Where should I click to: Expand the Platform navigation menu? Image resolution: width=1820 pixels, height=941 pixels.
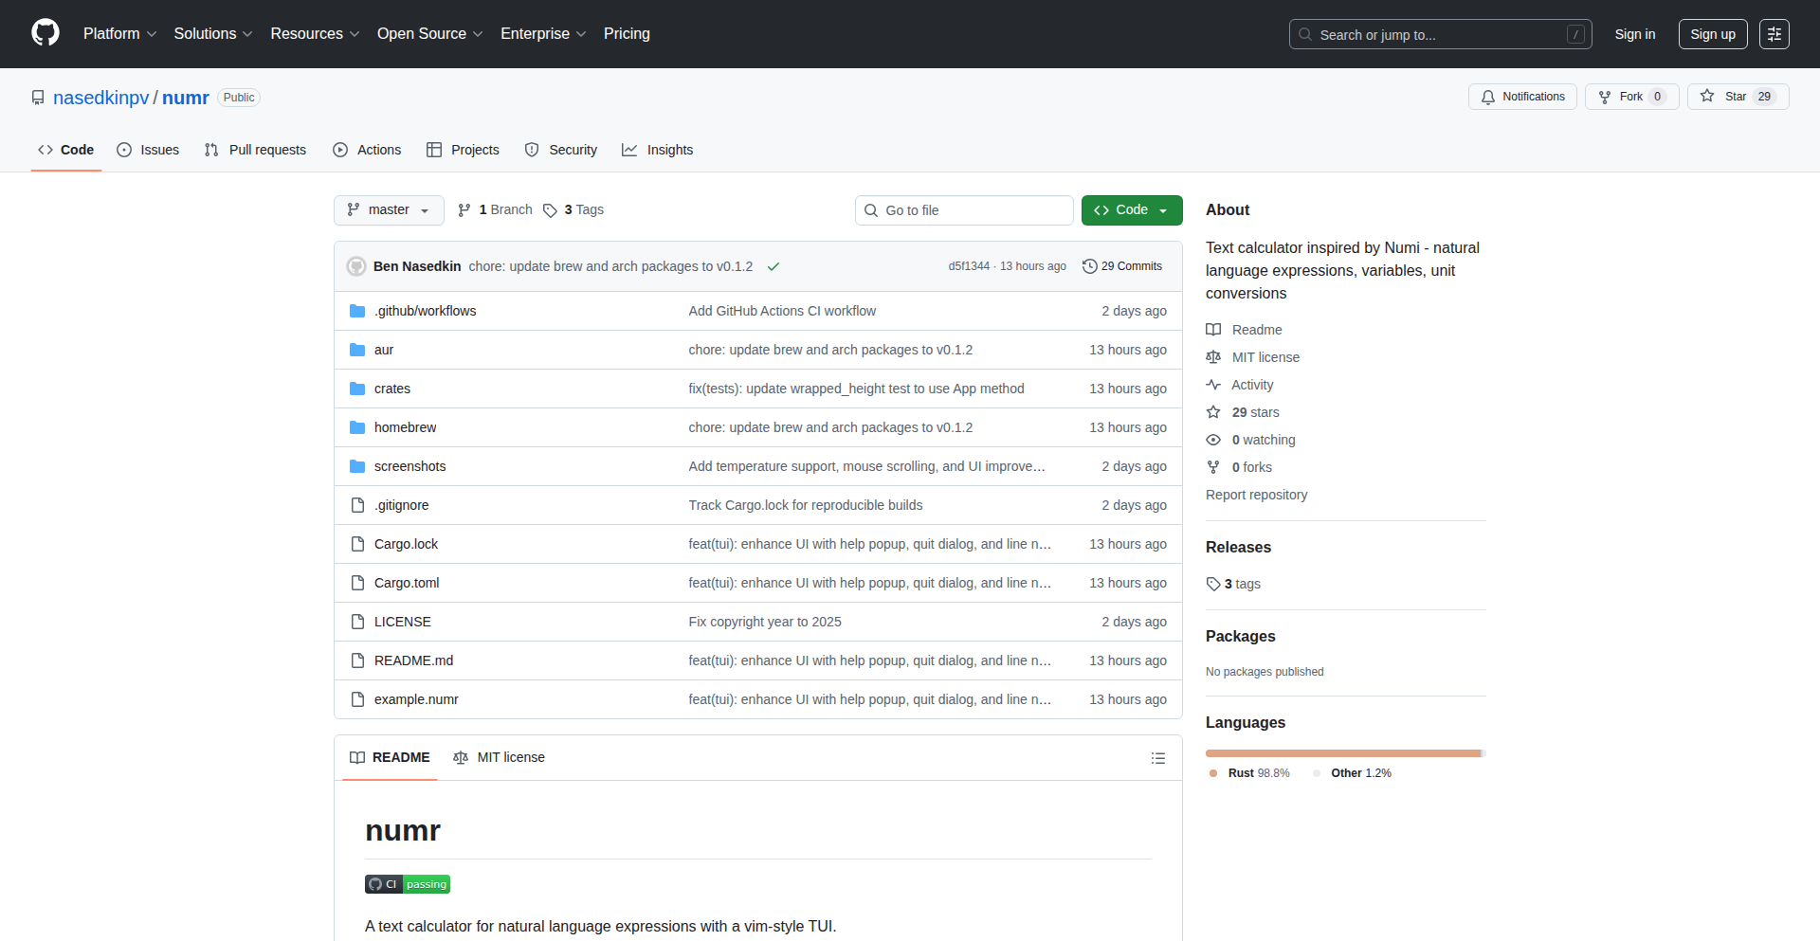click(119, 34)
